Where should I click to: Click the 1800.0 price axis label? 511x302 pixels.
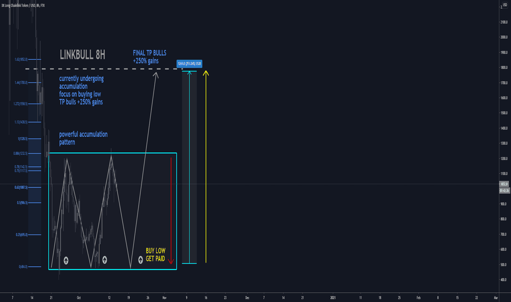[504, 68]
